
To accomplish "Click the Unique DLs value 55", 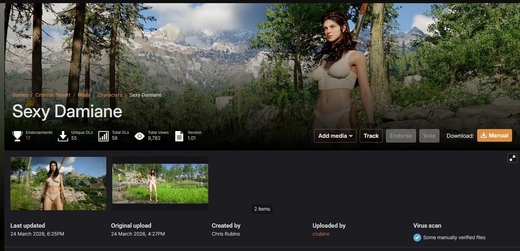I will (x=74, y=138).
